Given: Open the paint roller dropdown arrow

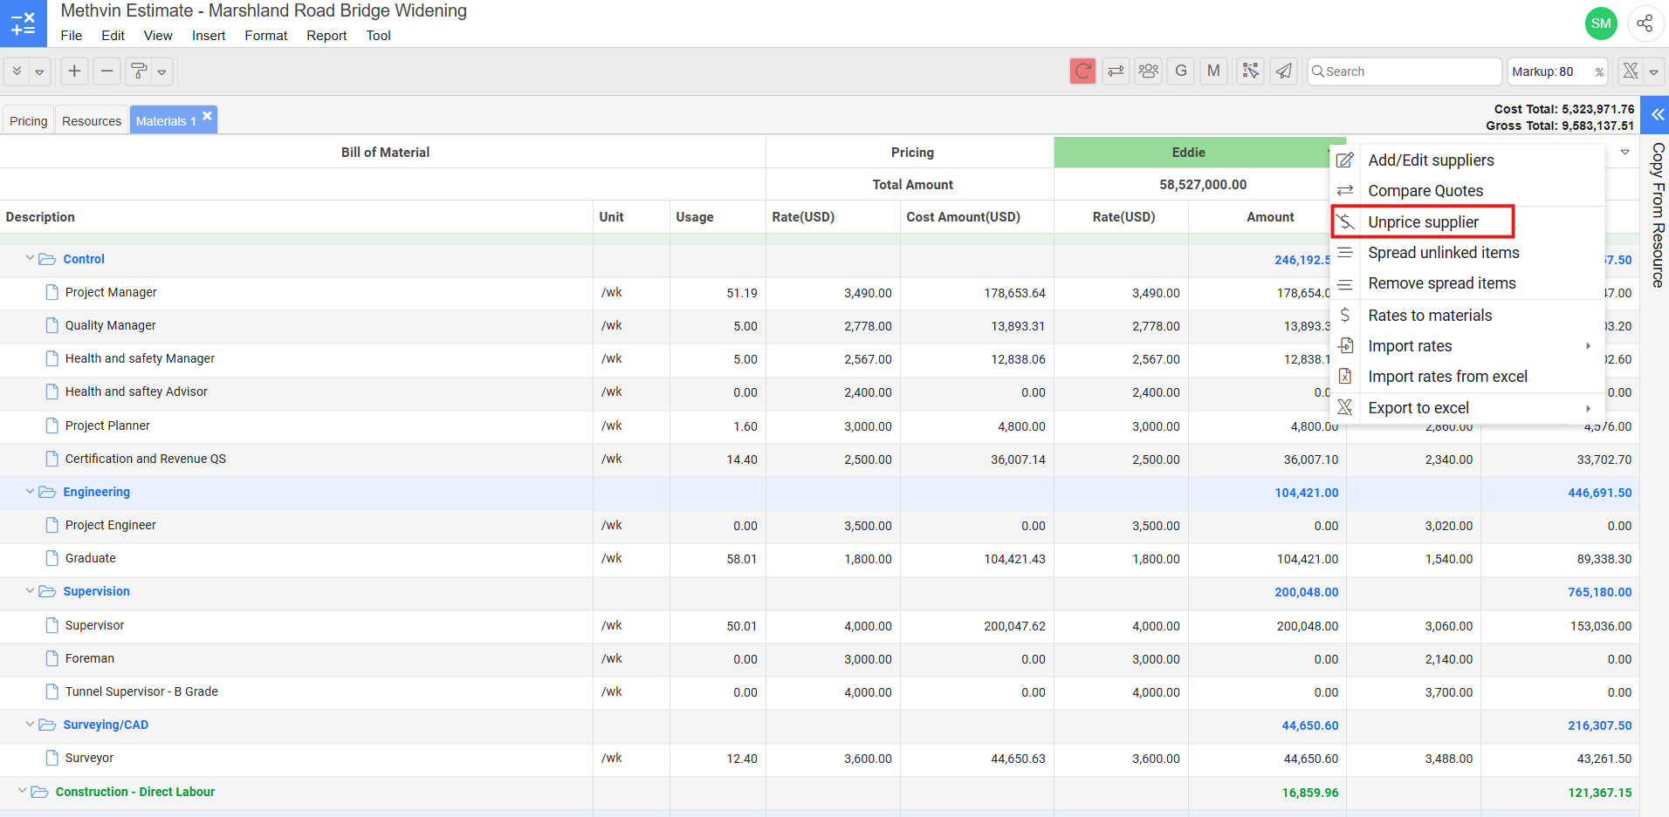Looking at the screenshot, I should (x=162, y=72).
